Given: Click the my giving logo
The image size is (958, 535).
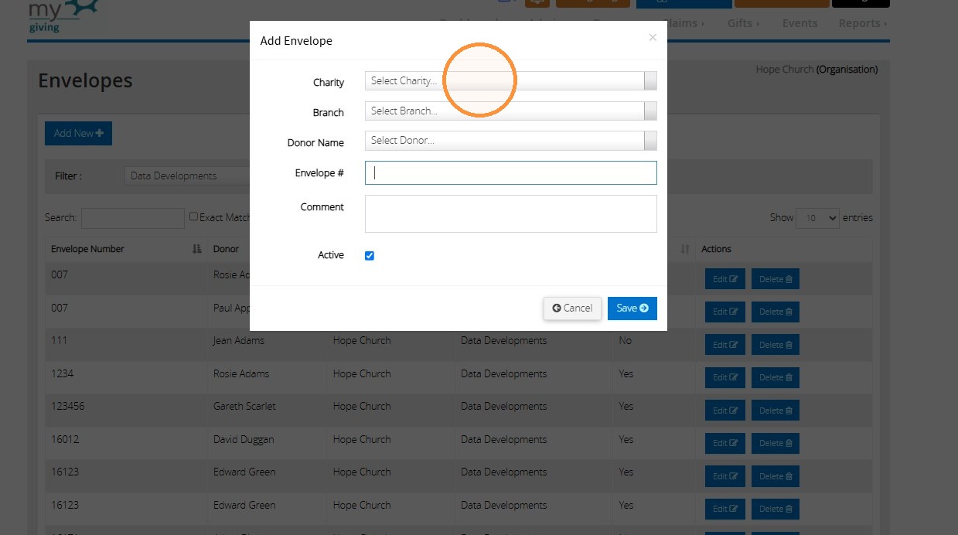Looking at the screenshot, I should (63, 15).
